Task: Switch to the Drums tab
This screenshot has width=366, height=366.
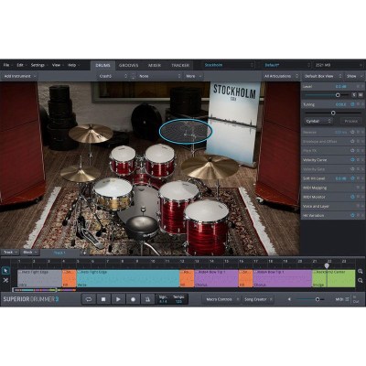Action: [x=102, y=65]
